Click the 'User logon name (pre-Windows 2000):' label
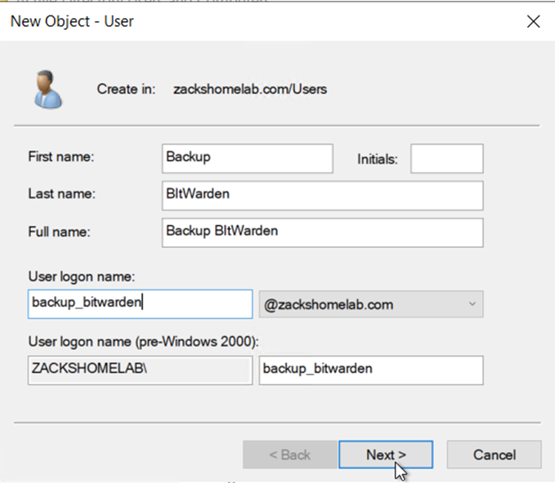555x483 pixels. pyautogui.click(x=143, y=342)
